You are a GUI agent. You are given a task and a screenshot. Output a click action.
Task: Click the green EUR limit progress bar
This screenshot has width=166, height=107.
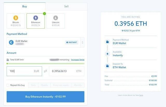tap(46, 64)
